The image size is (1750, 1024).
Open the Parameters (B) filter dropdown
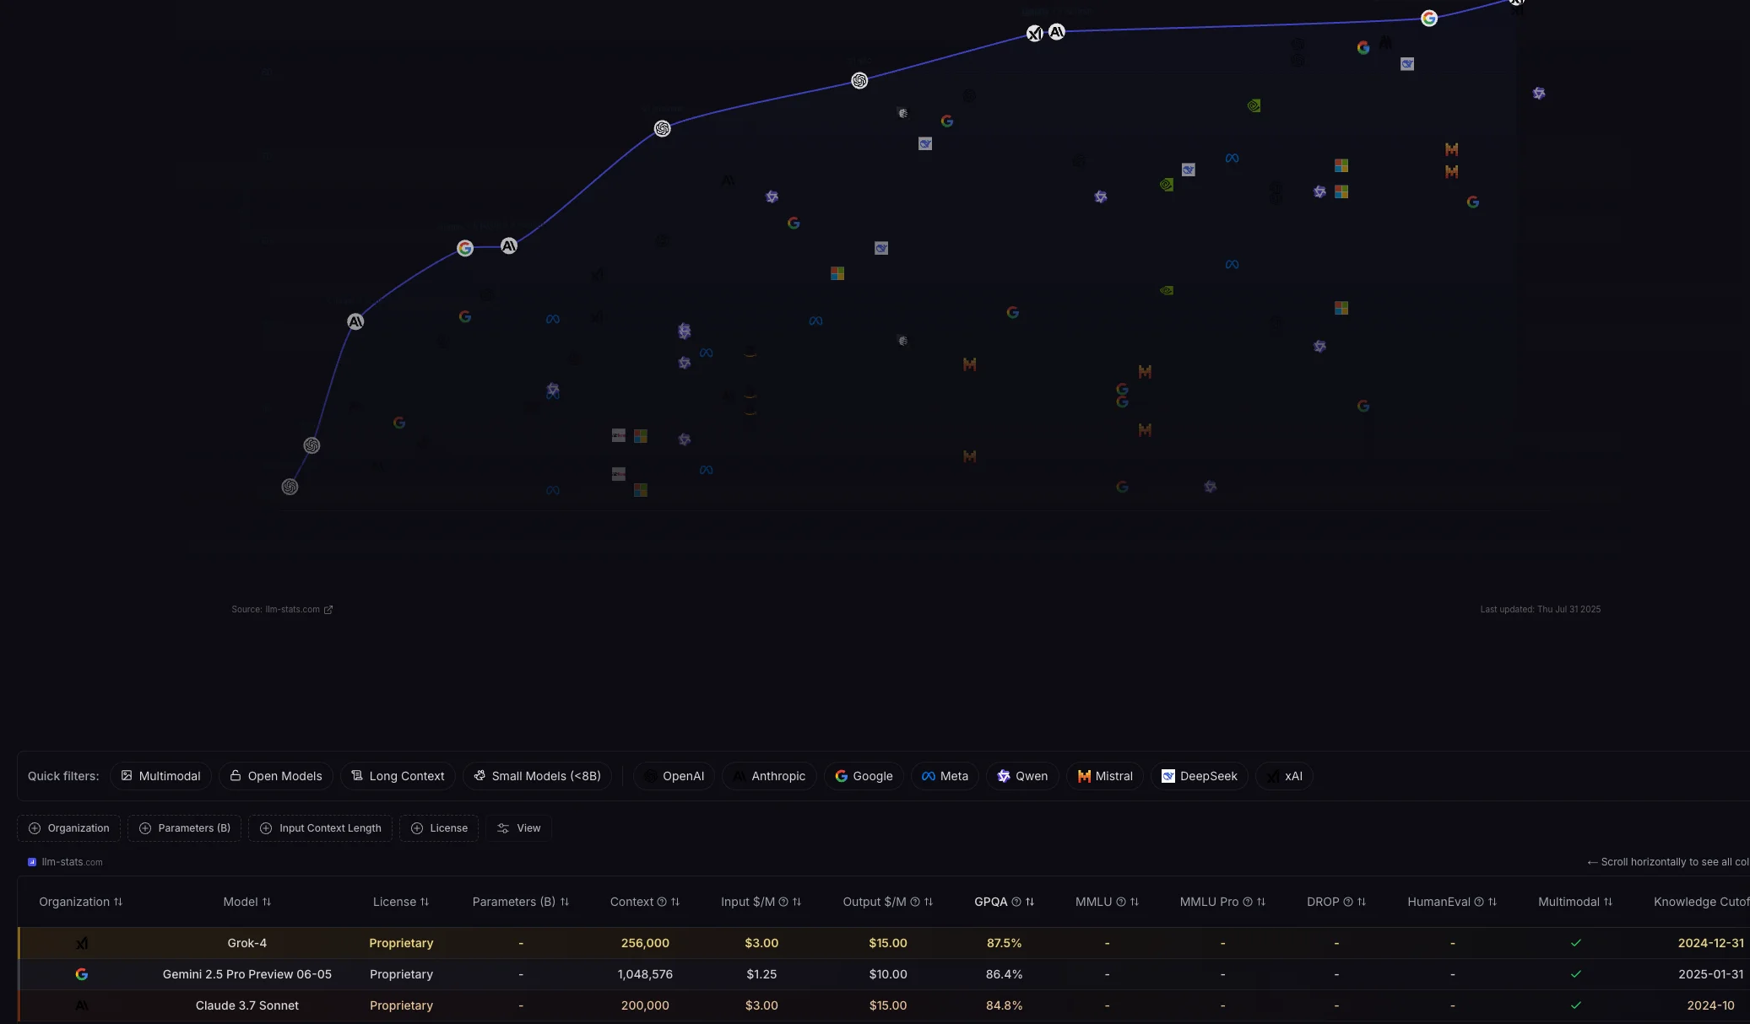185,828
